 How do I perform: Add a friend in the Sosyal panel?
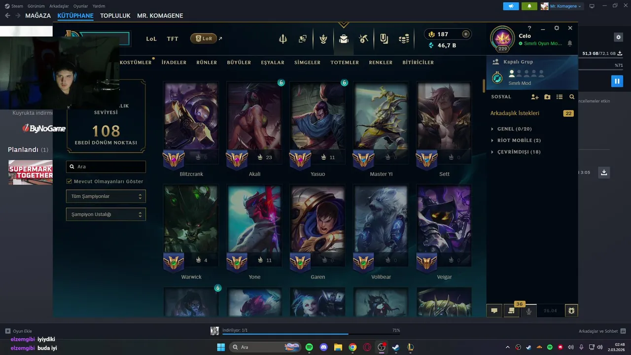(535, 97)
